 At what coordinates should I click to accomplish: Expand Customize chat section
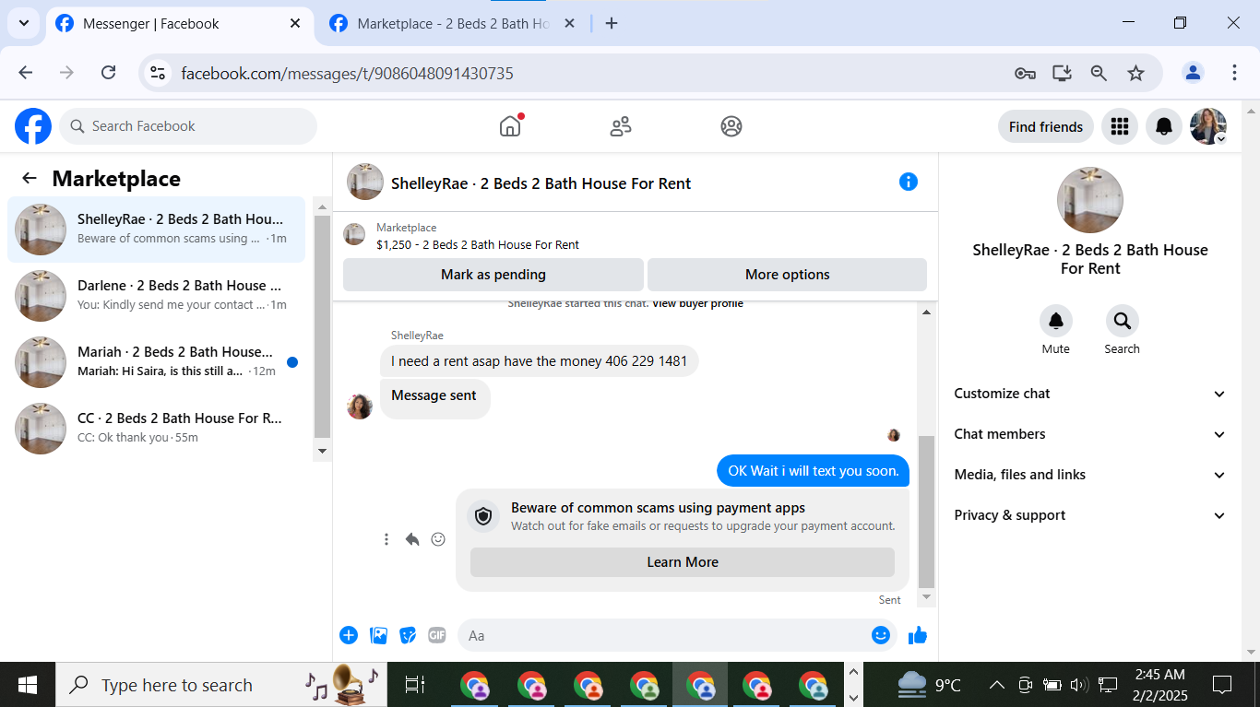tap(1090, 394)
